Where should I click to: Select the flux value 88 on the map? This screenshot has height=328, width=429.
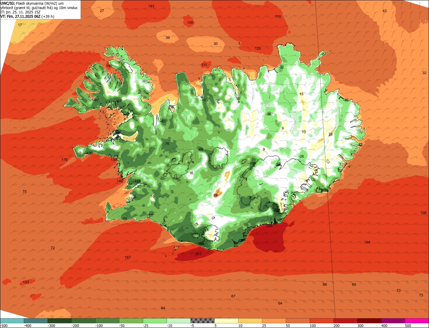click(x=125, y=219)
